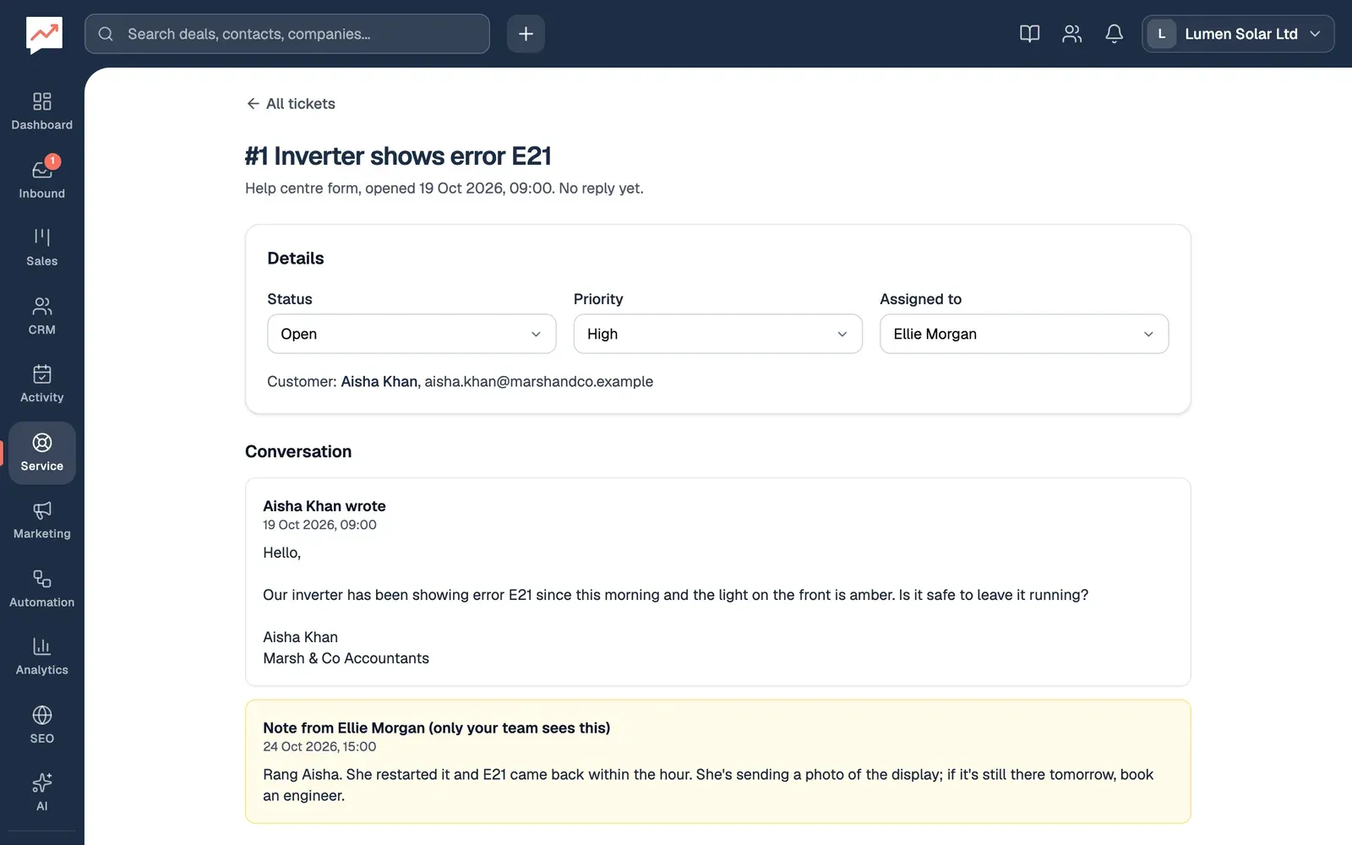Open the book help icon
This screenshot has width=1352, height=845.
point(1029,34)
